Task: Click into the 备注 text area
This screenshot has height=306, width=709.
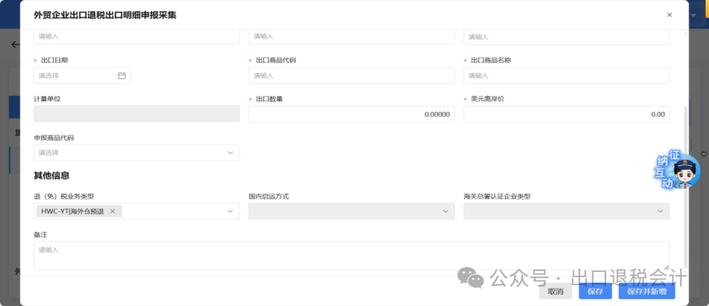Action: [x=351, y=255]
